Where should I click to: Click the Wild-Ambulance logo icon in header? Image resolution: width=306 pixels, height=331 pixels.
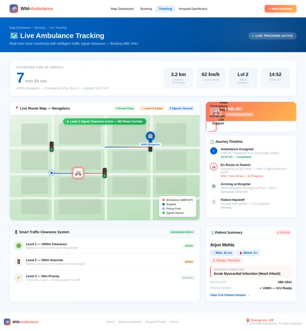point(14,9)
